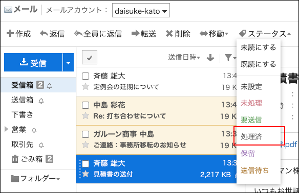Click the 返信 reply button
Screen dimensions: 299x193
click(52, 34)
